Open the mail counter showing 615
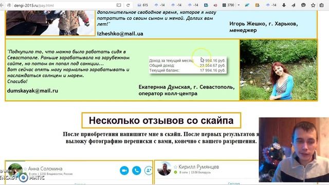The image size is (329, 185). [x=143, y=5]
